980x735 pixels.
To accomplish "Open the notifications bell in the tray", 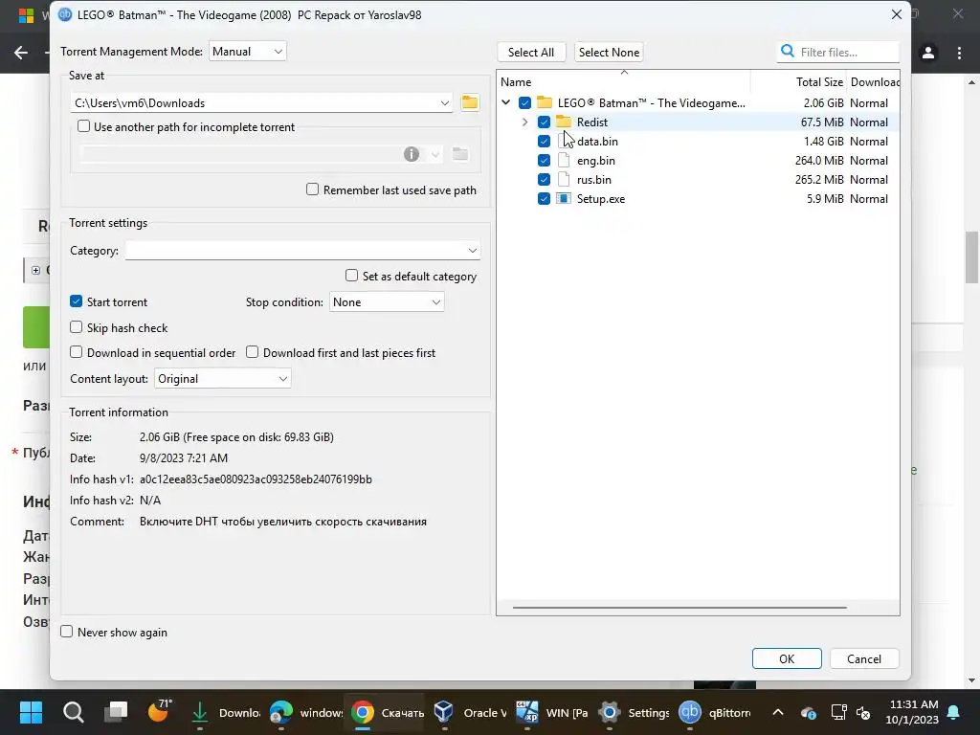I will 954,712.
